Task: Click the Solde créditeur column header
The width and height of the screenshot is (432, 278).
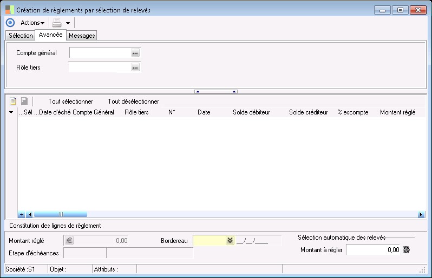Action: (308, 112)
